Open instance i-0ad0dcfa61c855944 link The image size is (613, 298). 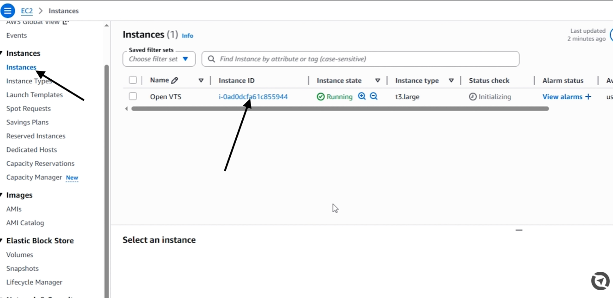tap(253, 97)
